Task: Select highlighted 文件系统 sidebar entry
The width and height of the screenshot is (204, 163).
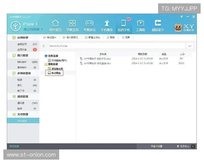Action: coord(23,121)
